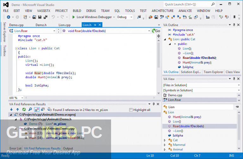Collapse the class Lion code block
The height and width of the screenshot is (159, 243).
16,48
